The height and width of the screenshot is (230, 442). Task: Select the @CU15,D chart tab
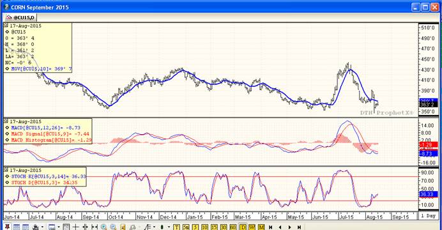[x=20, y=17]
